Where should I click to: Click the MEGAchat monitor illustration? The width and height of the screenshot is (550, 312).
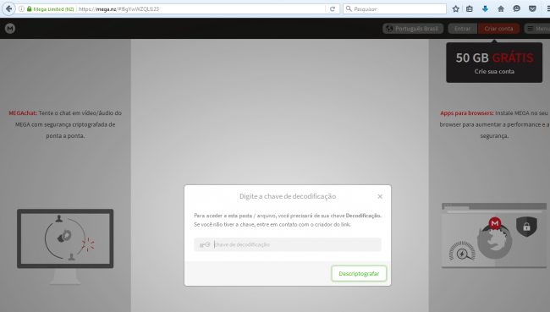(65, 247)
